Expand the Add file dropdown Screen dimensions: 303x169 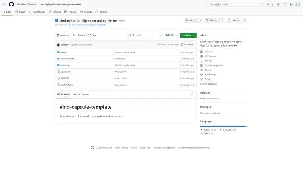tap(171, 35)
